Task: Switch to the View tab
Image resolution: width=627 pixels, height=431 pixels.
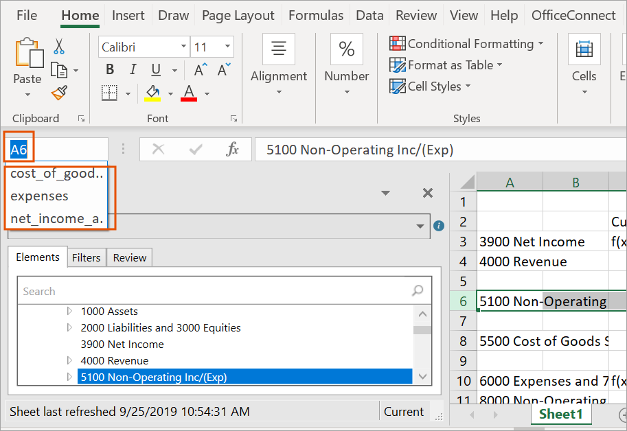Action: click(464, 15)
